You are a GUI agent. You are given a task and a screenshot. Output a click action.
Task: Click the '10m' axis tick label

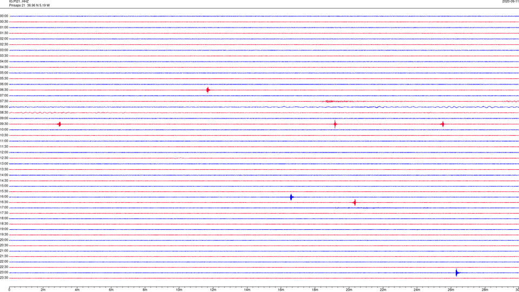tap(179, 290)
